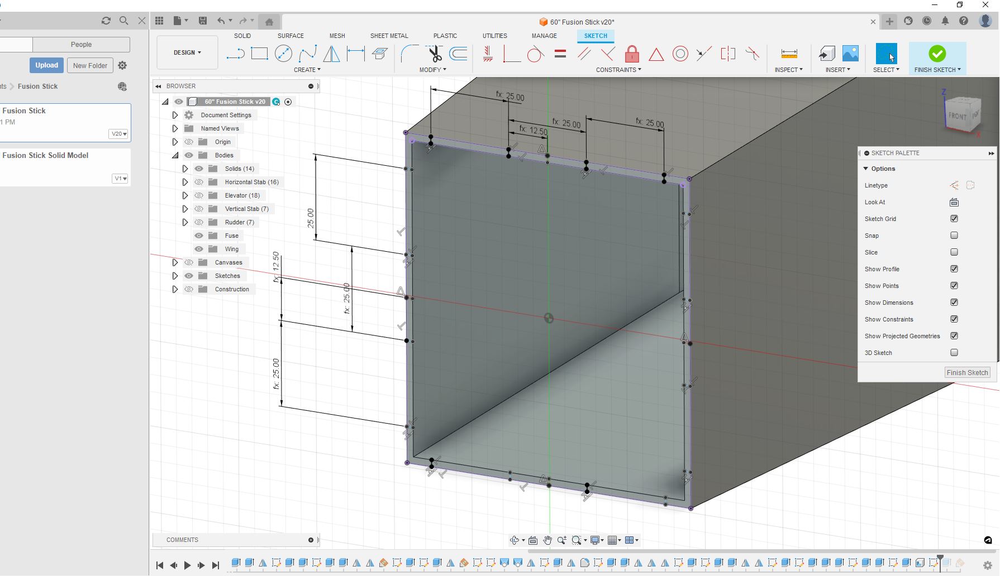Click the Finish Sketch palette button
1000x576 pixels.
967,372
